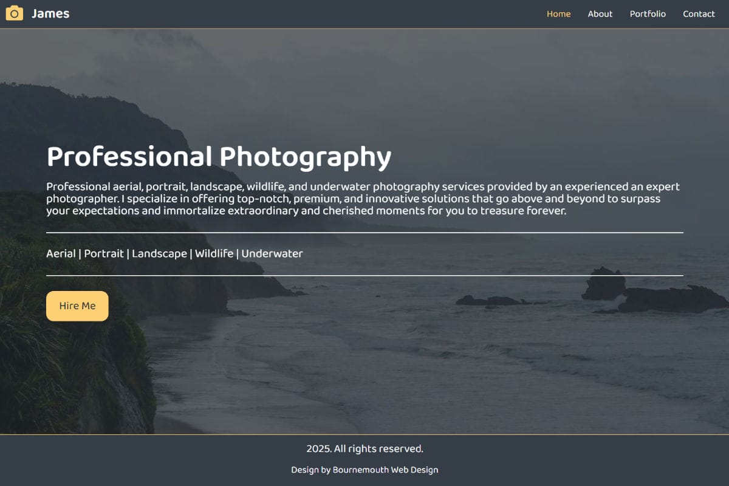The height and width of the screenshot is (486, 729).
Task: Go to the Portfolio section
Action: (648, 13)
